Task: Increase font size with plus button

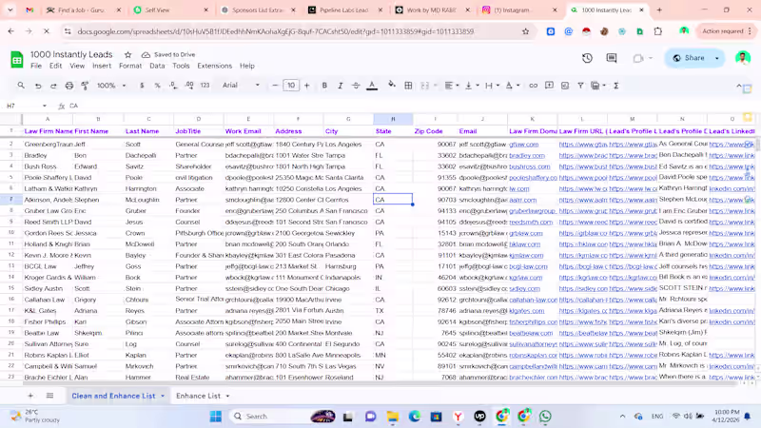Action: (x=306, y=86)
